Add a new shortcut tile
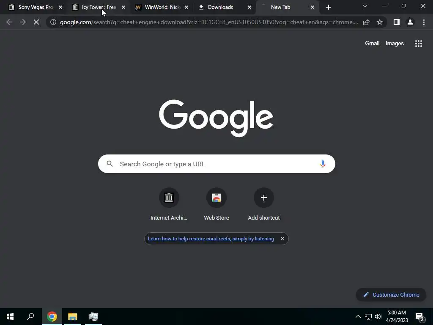 (x=264, y=204)
